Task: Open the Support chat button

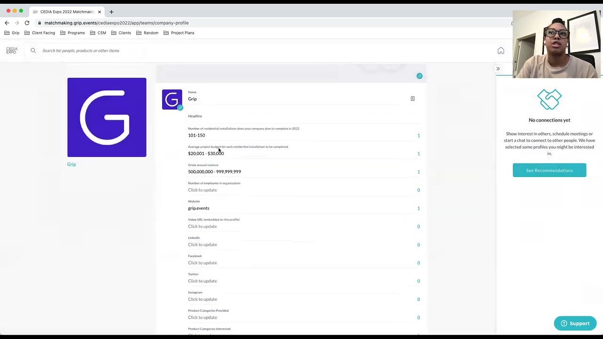Action: click(575, 323)
